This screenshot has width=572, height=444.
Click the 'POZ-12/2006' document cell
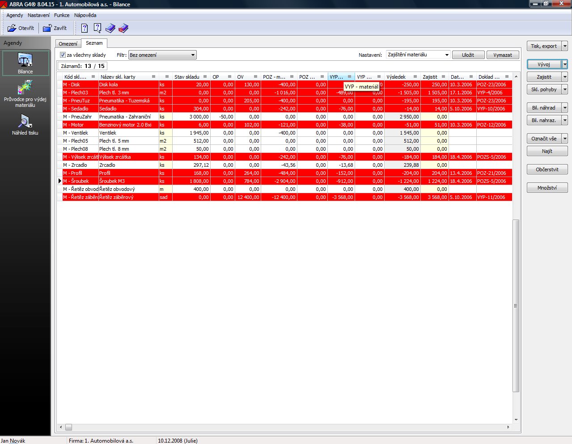[x=494, y=125]
